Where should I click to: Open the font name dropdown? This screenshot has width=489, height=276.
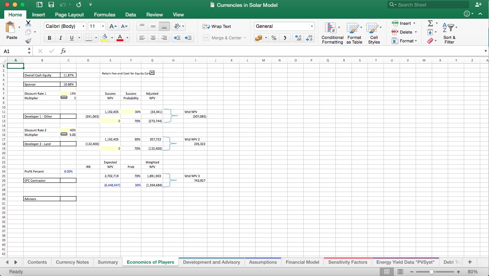[83, 26]
